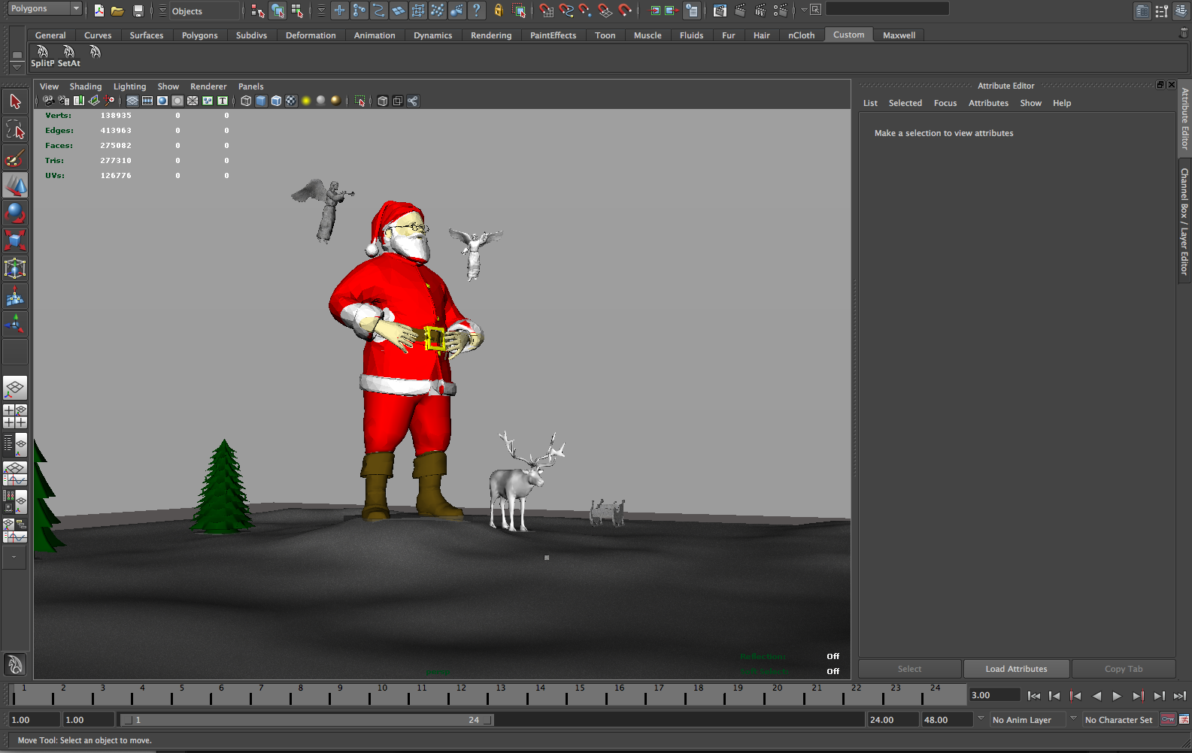This screenshot has height=753, width=1192.
Task: Activate the Rotate tool sphere icon
Action: click(x=15, y=213)
